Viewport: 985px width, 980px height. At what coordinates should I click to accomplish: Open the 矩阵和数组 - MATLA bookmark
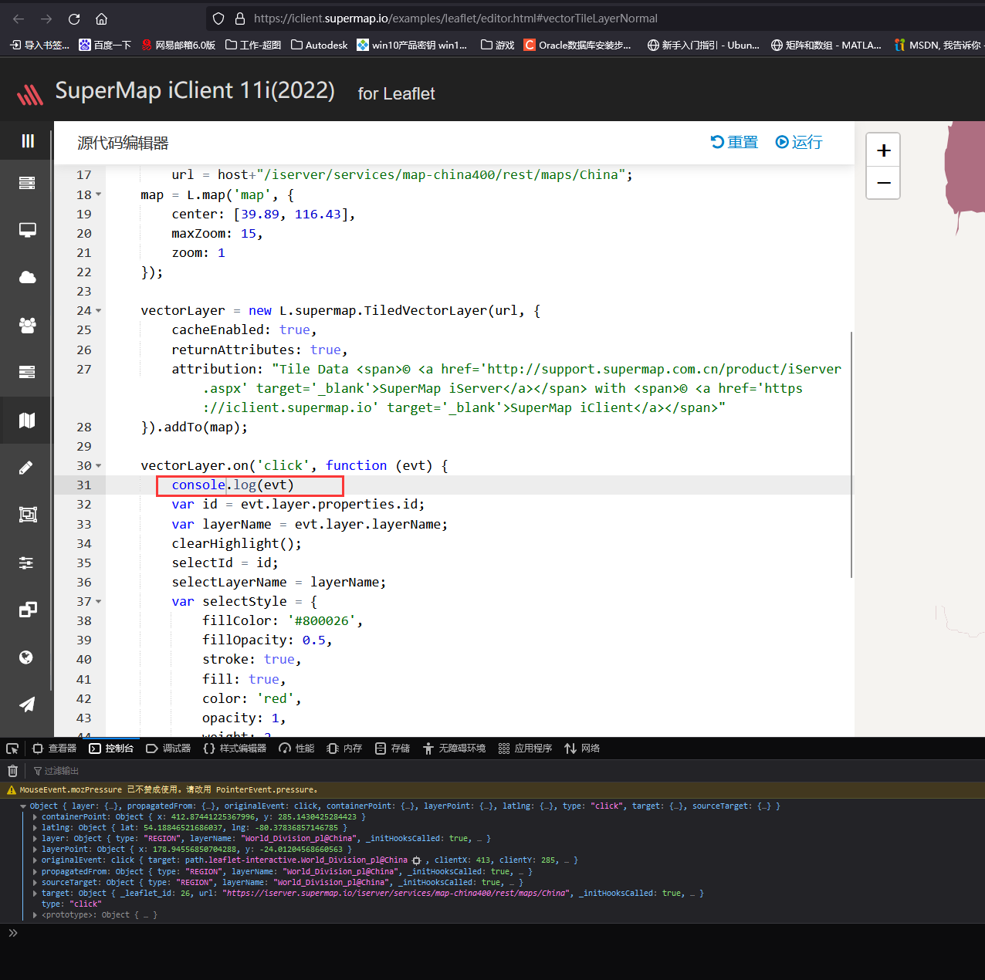point(826,45)
